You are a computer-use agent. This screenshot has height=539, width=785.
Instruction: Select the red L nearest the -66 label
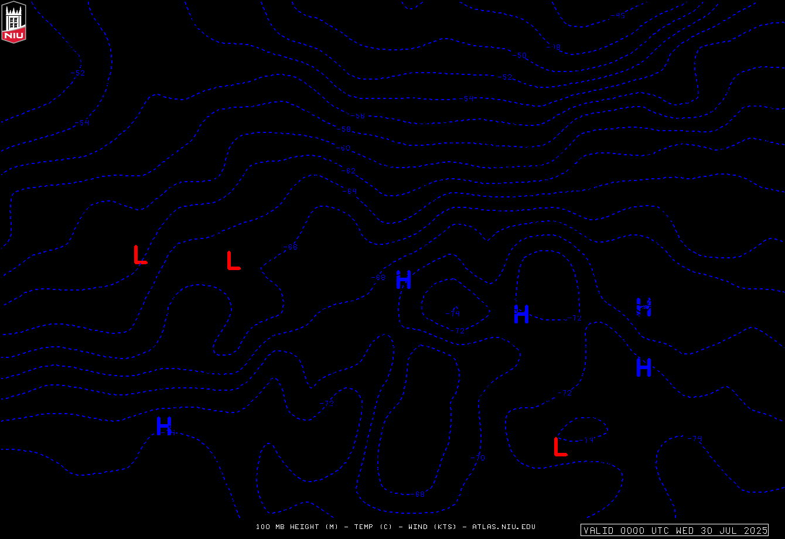(234, 261)
